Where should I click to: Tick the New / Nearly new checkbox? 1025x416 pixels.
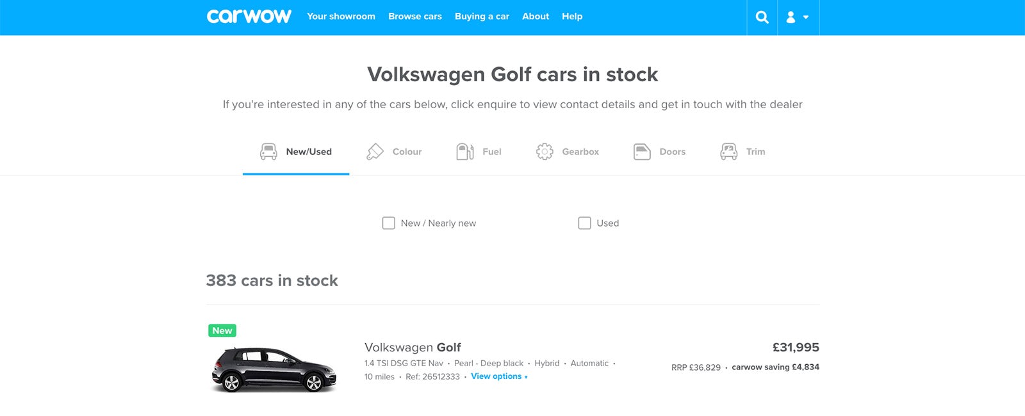tap(388, 223)
